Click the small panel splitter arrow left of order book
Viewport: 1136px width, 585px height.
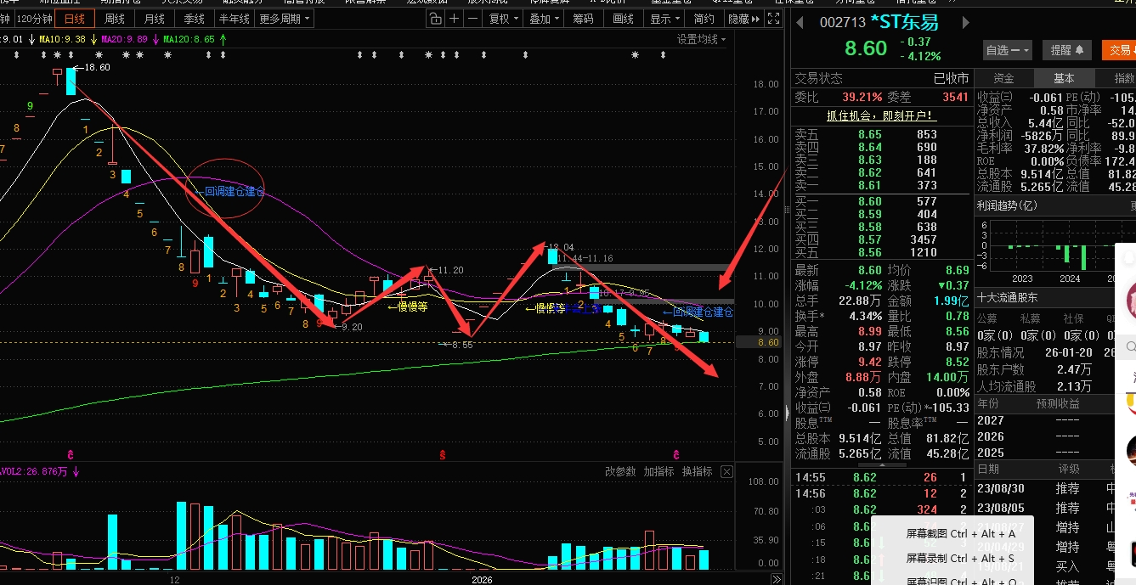786,413
